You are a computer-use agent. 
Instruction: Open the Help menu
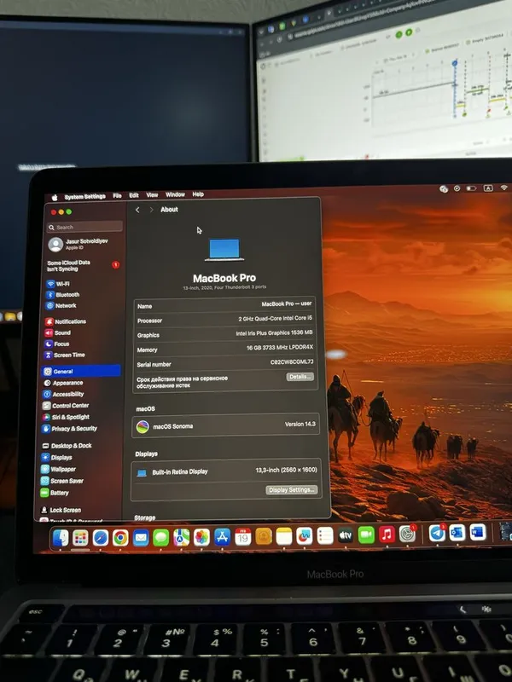[x=198, y=194]
